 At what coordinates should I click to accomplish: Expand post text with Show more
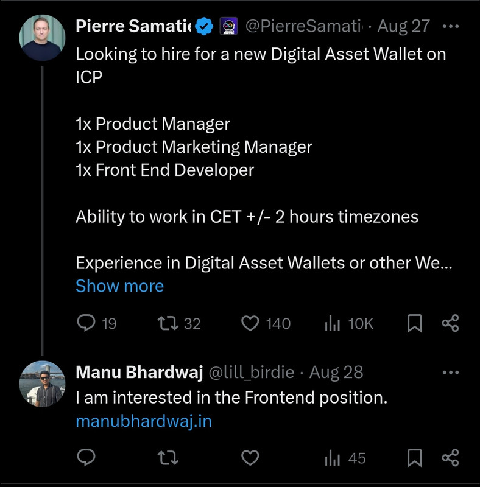point(119,286)
